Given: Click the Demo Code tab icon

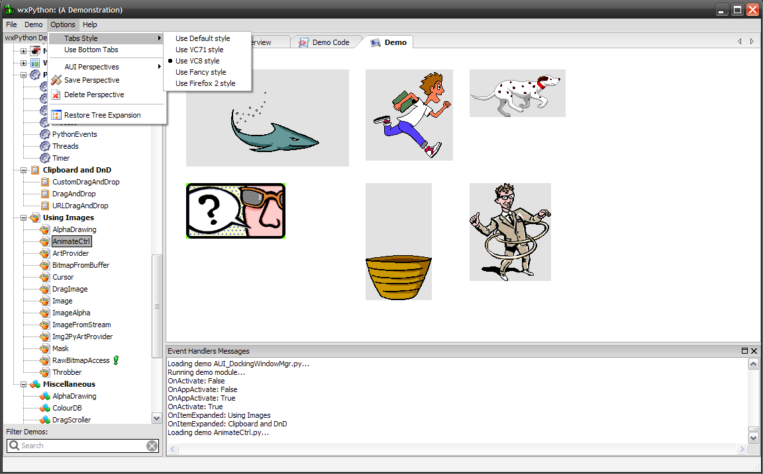Looking at the screenshot, I should point(303,42).
